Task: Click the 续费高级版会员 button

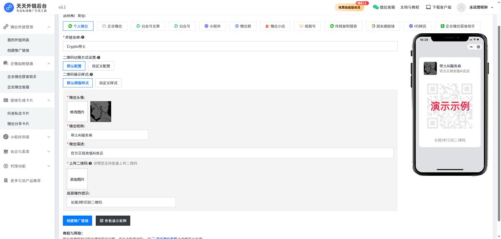Action: pyautogui.click(x=349, y=7)
